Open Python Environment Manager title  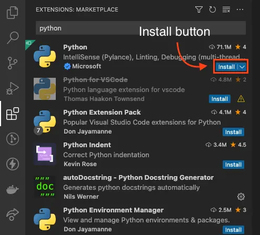(113, 210)
